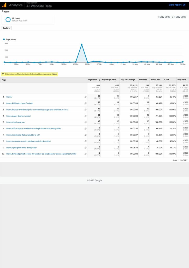Click the date range 1 May 2023 - 31 May 2023
189x268 pixels.
click(172, 17)
